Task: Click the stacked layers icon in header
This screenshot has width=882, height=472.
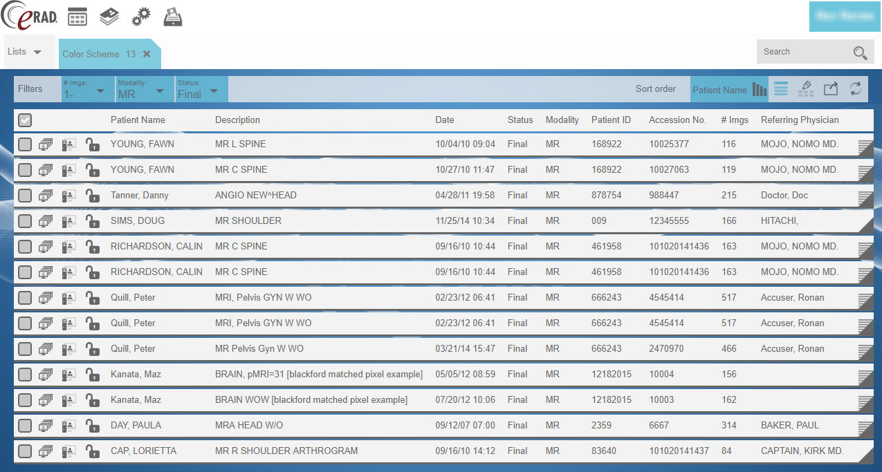Action: pyautogui.click(x=109, y=17)
